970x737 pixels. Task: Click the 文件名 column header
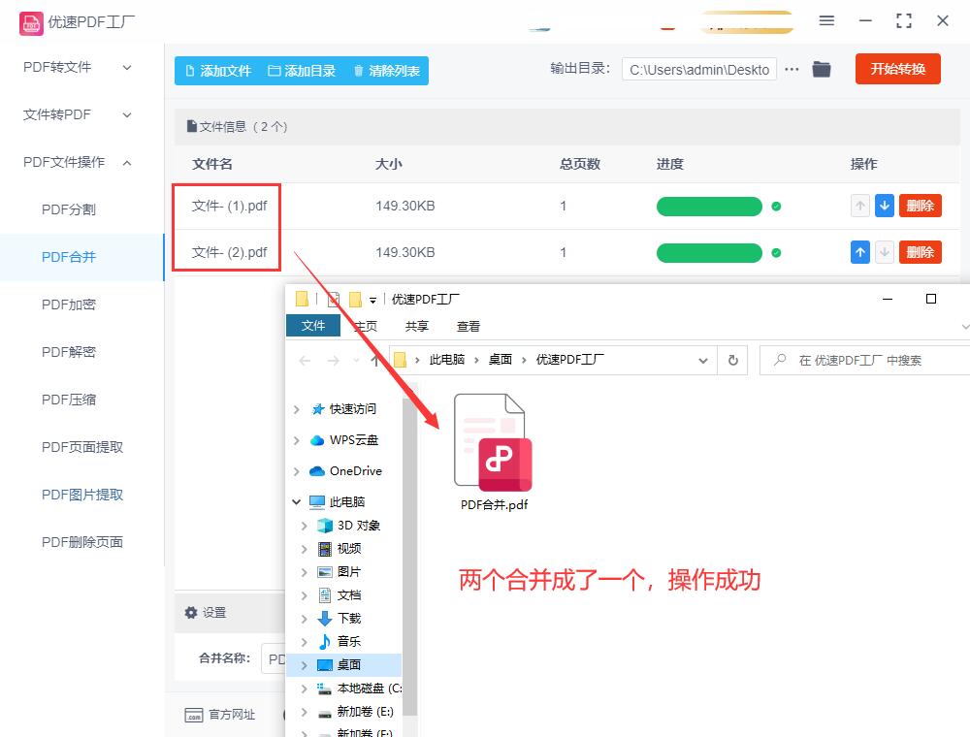point(212,164)
